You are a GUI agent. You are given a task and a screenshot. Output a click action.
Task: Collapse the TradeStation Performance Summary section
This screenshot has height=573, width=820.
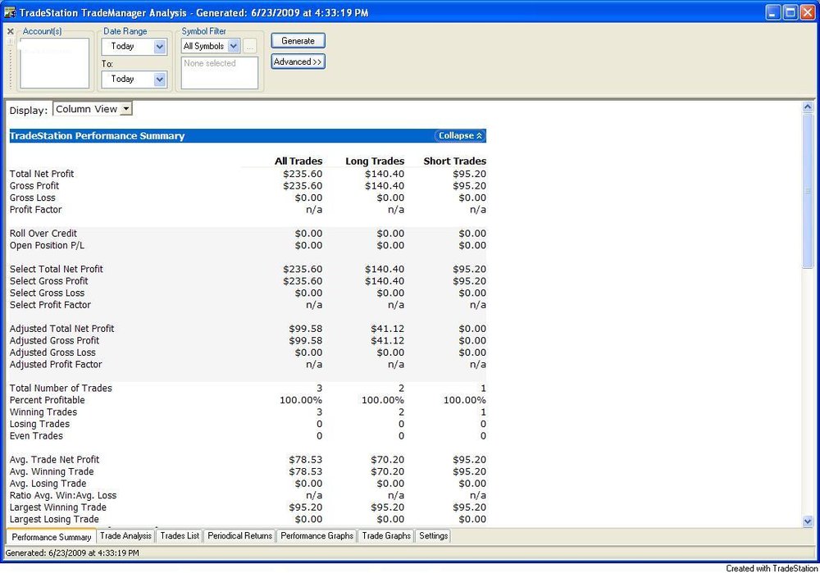[x=460, y=136]
